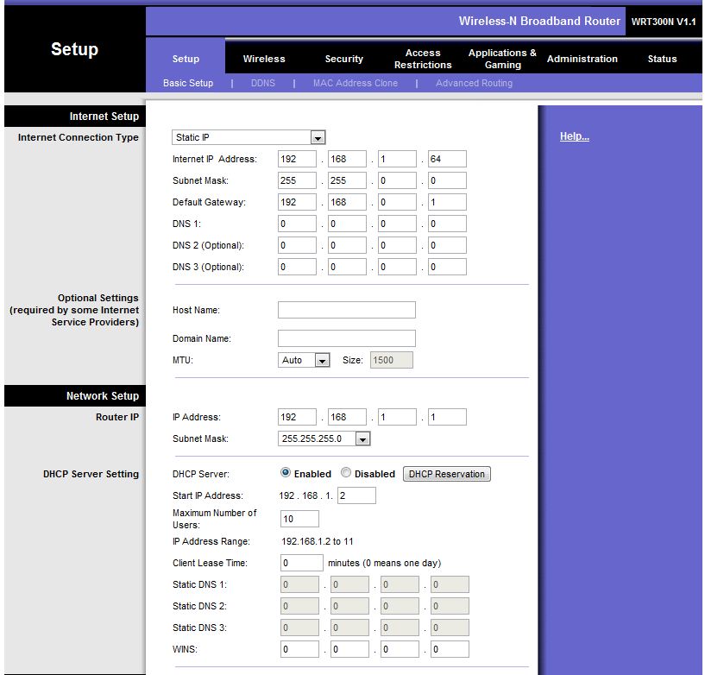Click the Client Lease Time field
Screen dimensions: 705x675
tap(302, 563)
